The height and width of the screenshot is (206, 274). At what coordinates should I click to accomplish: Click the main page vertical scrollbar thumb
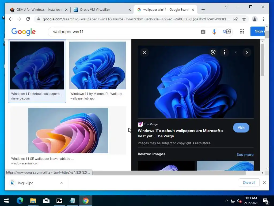click(x=267, y=34)
